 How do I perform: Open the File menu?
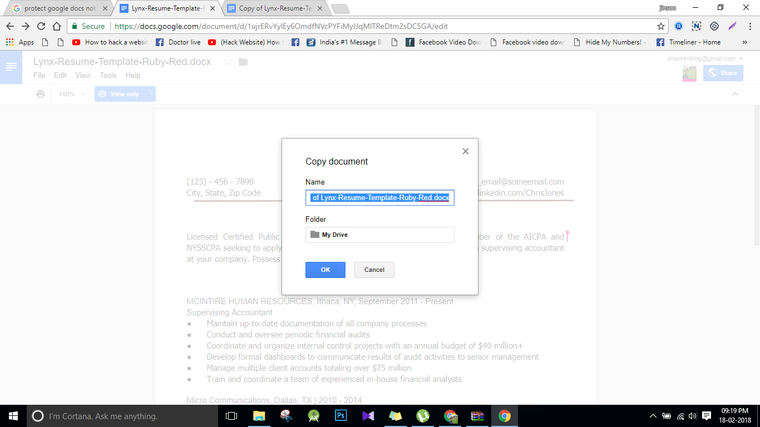click(39, 75)
